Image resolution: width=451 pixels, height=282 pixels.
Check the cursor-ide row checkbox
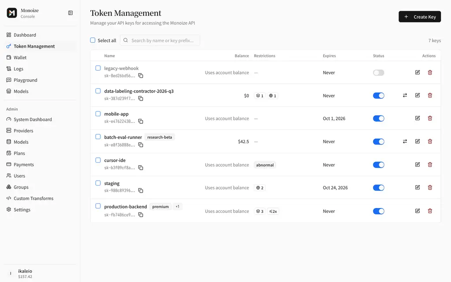pyautogui.click(x=98, y=160)
